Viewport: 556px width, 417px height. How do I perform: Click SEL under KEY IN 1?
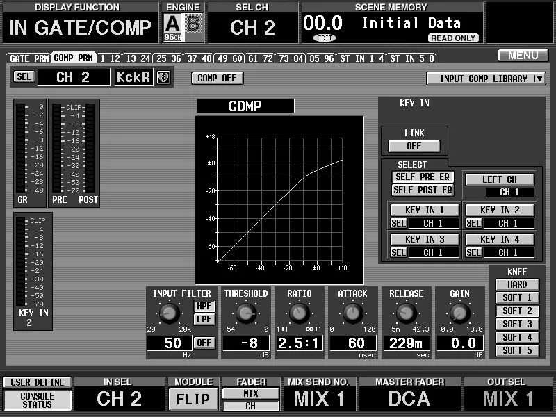tap(398, 223)
